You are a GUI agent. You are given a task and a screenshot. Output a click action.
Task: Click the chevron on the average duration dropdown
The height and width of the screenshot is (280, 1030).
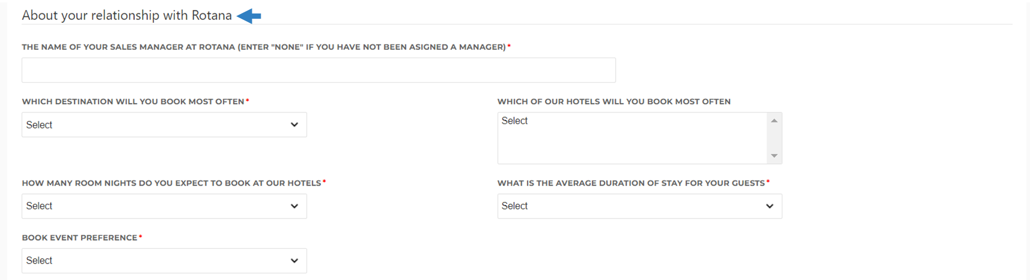click(770, 206)
